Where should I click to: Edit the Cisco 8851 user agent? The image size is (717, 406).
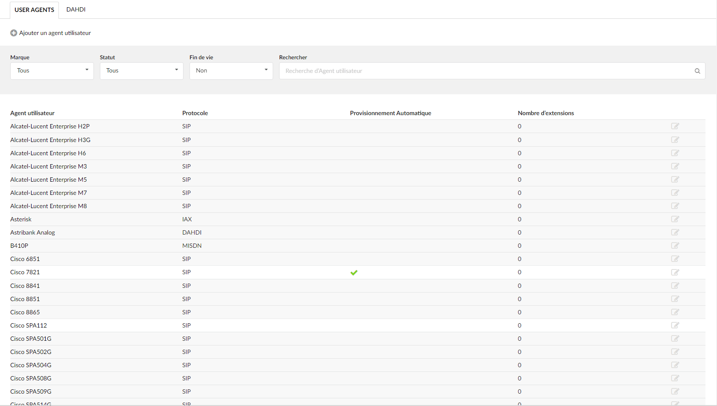[675, 299]
